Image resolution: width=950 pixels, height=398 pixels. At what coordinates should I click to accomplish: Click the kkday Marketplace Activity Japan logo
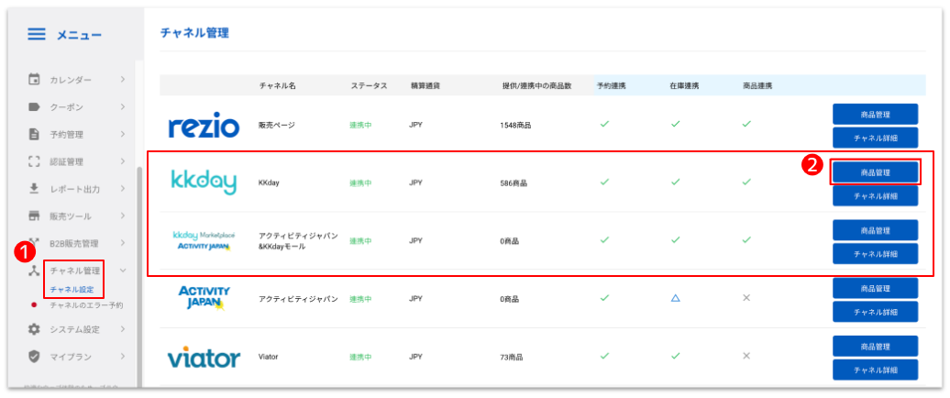tap(204, 240)
